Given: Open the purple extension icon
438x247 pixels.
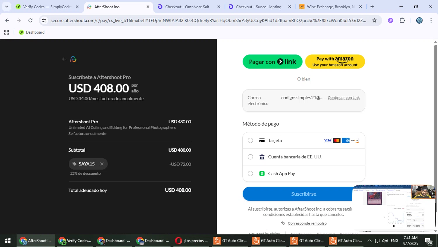Looking at the screenshot, I should pyautogui.click(x=390, y=20).
